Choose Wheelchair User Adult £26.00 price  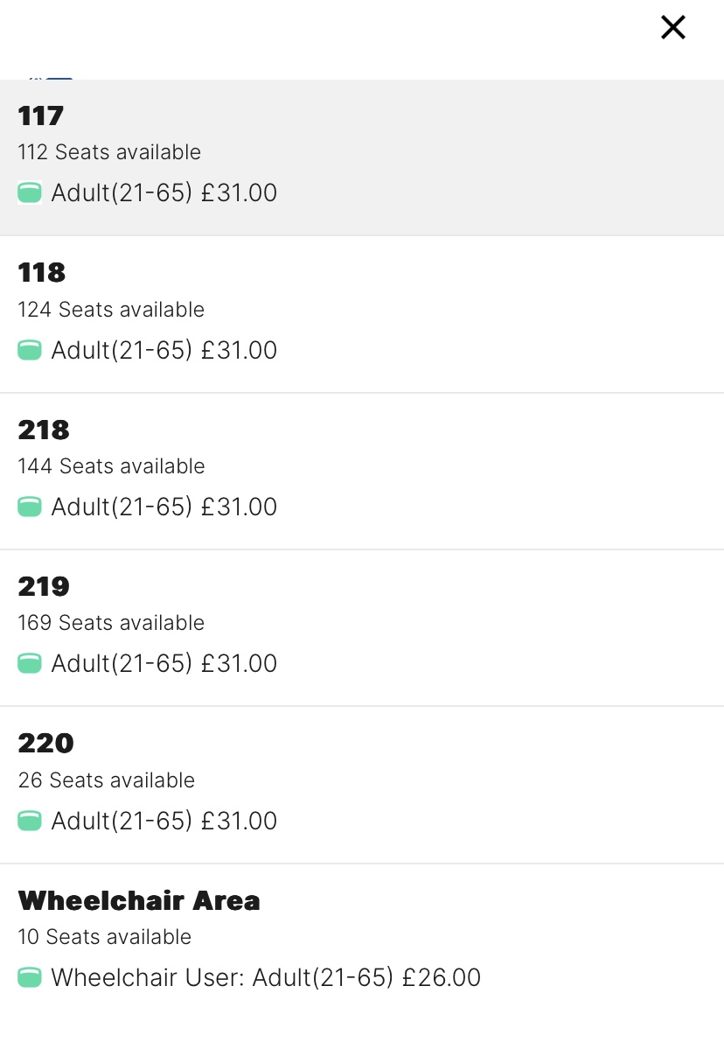[x=266, y=978]
